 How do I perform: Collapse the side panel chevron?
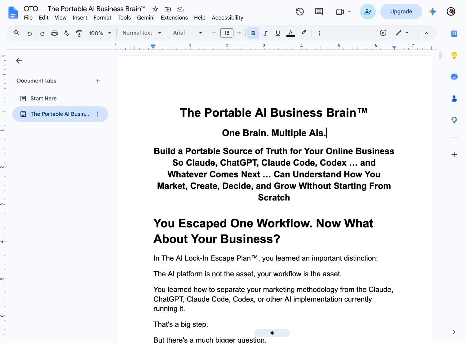[454, 332]
